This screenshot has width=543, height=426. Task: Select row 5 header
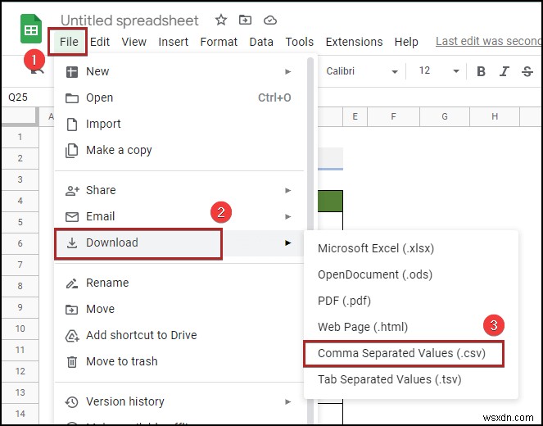pos(20,222)
